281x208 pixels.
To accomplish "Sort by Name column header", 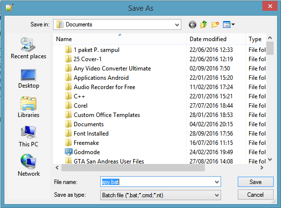I will point(120,39).
